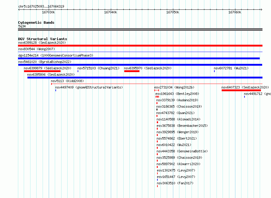
Task: Open the nsv4743782 (Quan2021) variant label
Action: 175,113
